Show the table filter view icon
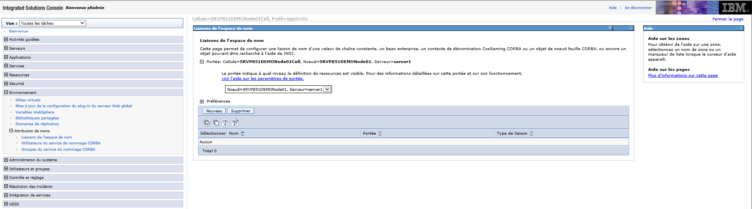 coord(225,123)
